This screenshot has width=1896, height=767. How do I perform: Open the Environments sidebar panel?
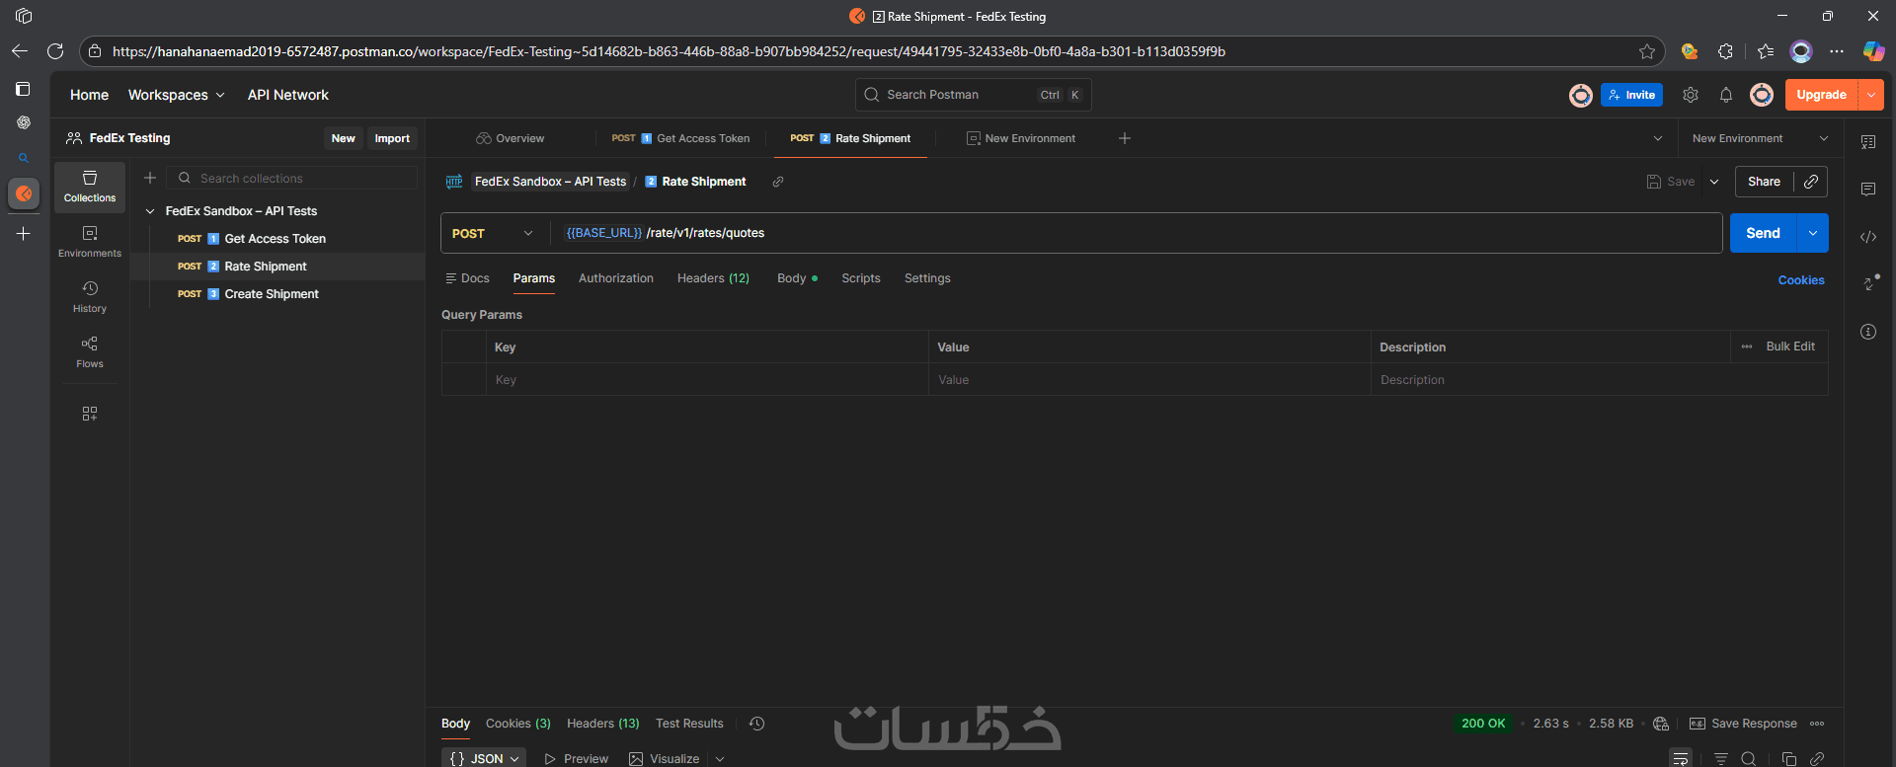pos(90,241)
